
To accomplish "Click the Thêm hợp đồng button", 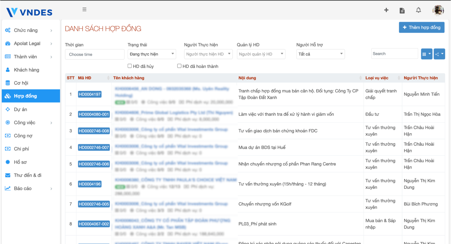I will (422, 27).
